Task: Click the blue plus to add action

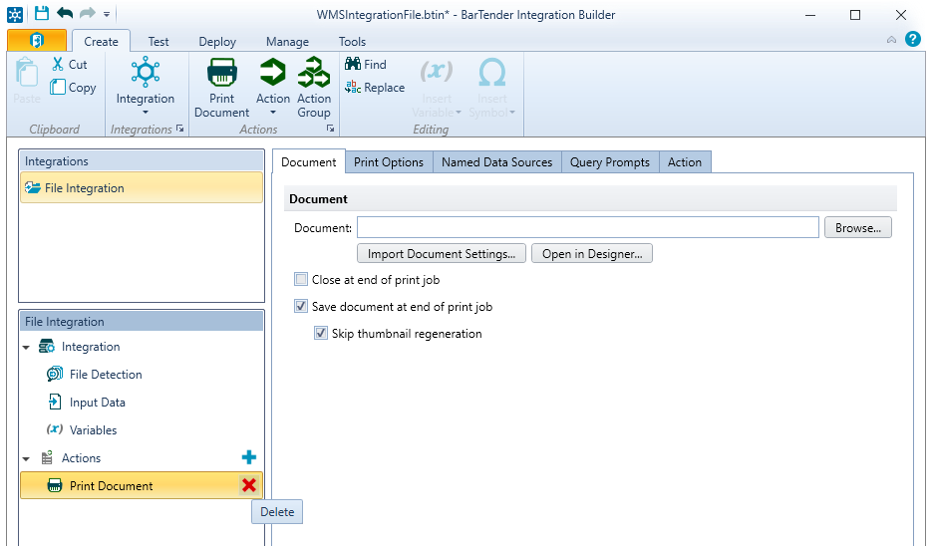Action: click(x=249, y=457)
